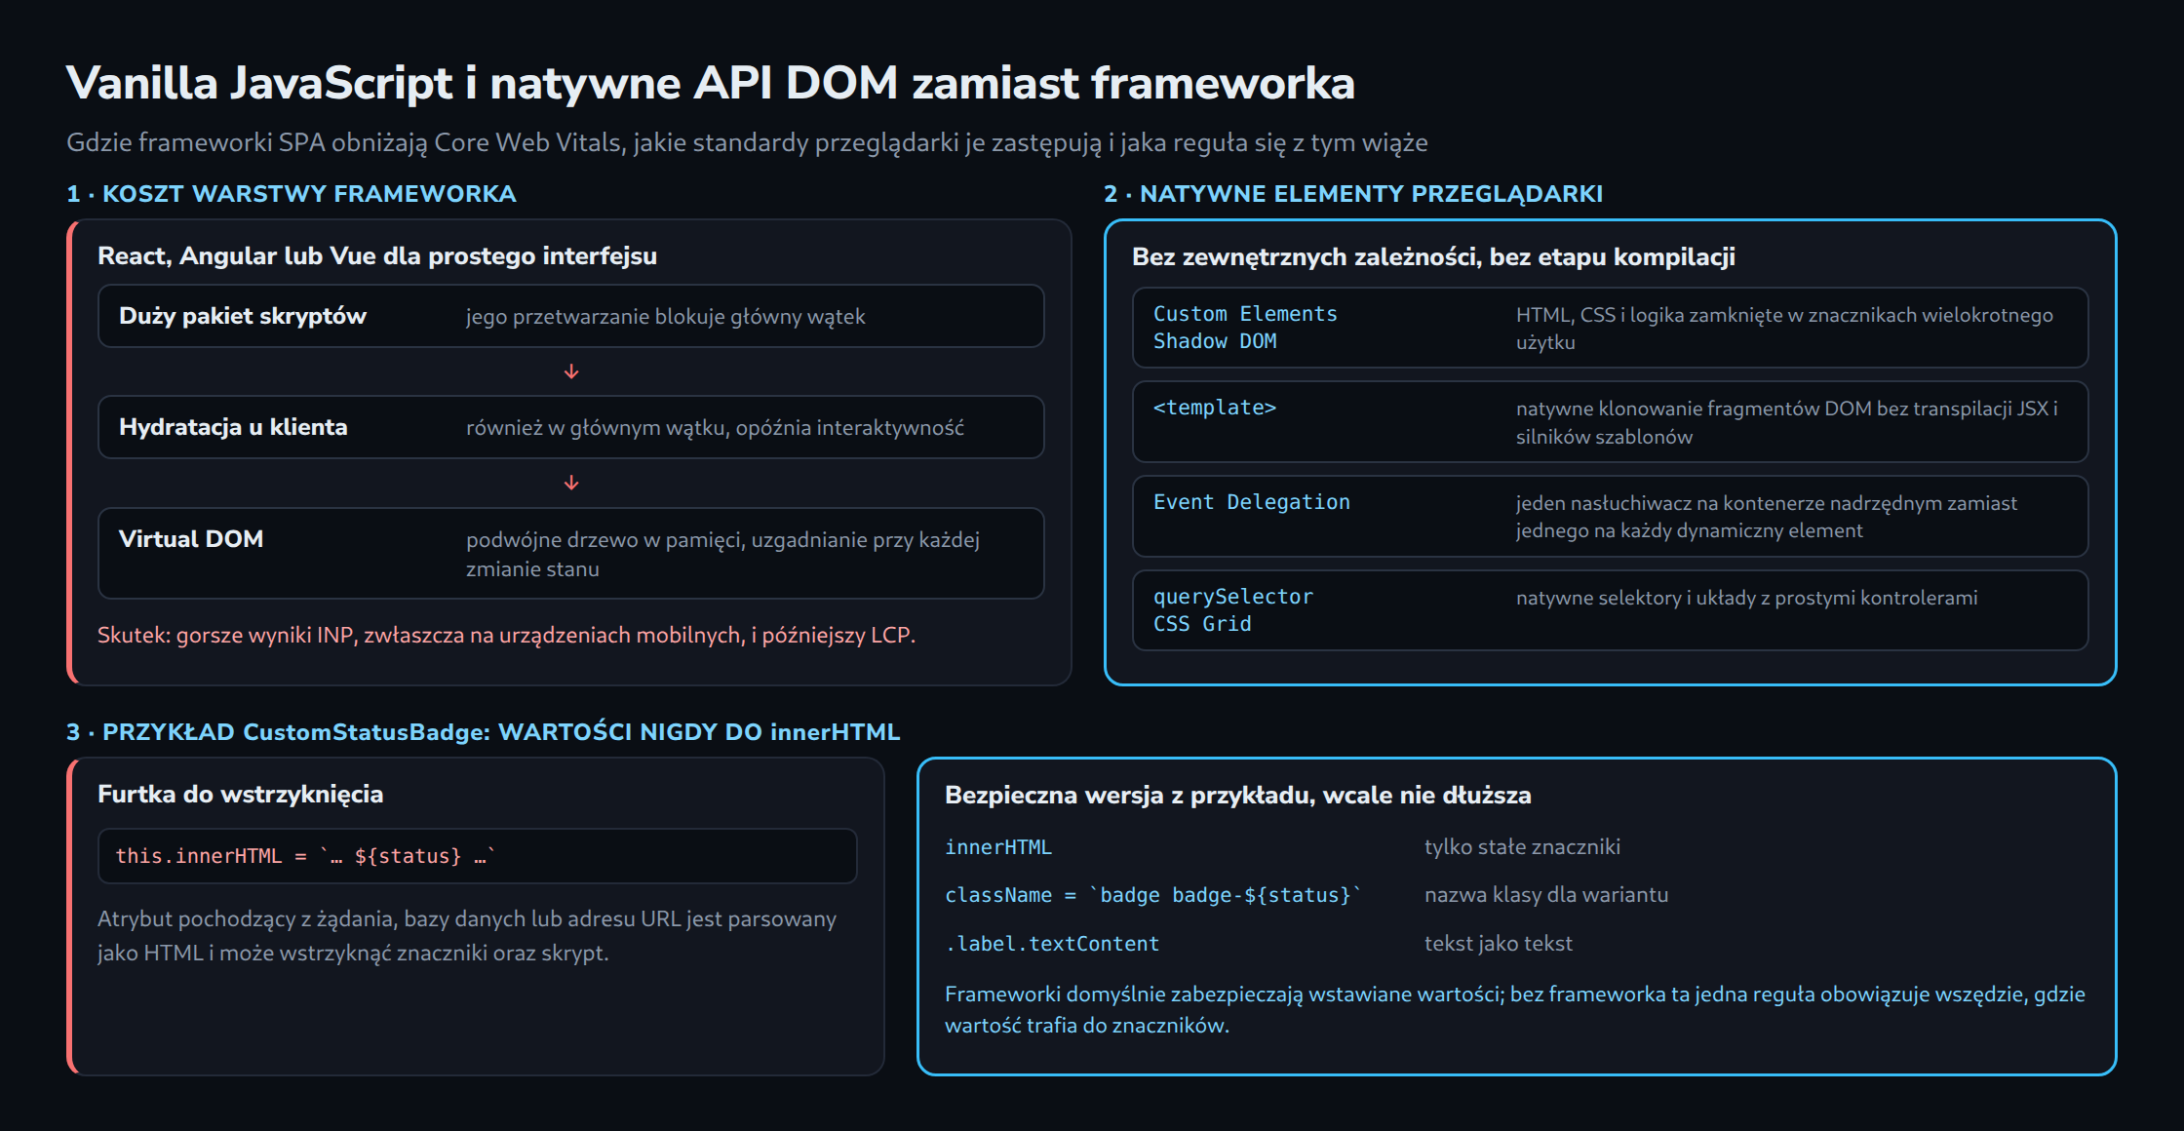Click 'podwójne drzewo w pamięci' description
Image resolution: width=2184 pixels, height=1131 pixels.
click(x=722, y=554)
